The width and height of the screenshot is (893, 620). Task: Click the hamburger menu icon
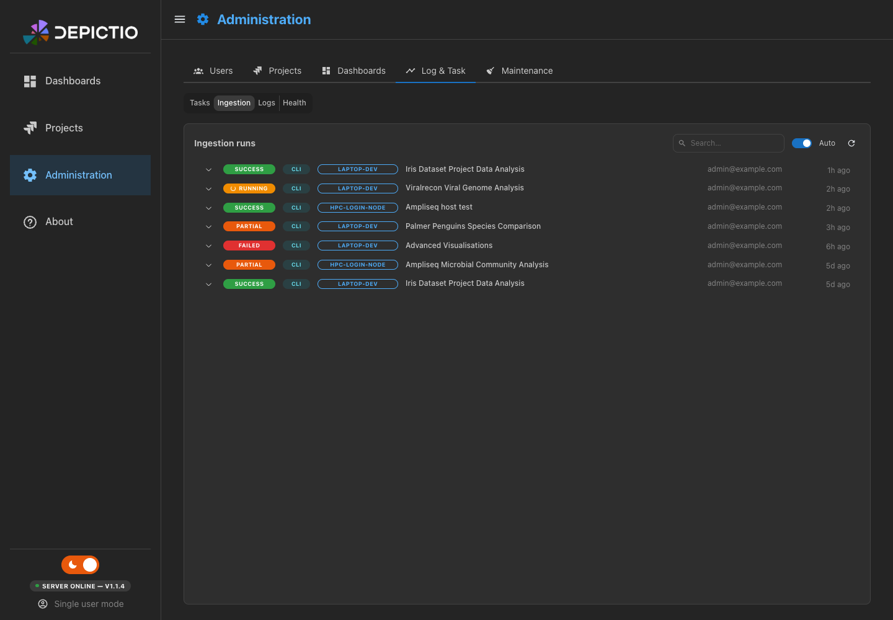180,19
